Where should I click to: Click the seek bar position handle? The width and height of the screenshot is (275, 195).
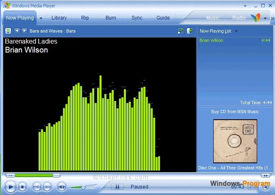pos(56,175)
